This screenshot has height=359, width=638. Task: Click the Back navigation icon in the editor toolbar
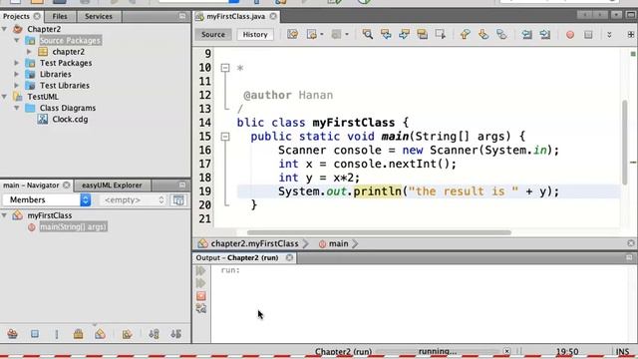click(x=311, y=34)
